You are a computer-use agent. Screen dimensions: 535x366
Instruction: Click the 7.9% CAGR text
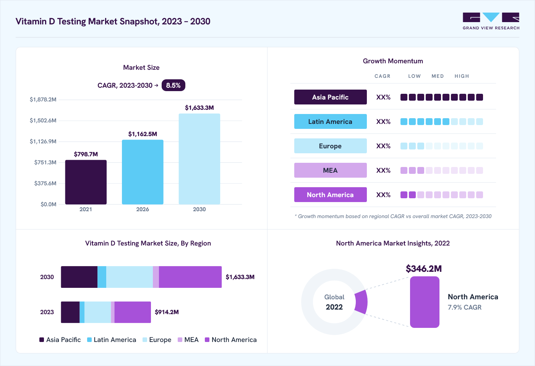465,307
